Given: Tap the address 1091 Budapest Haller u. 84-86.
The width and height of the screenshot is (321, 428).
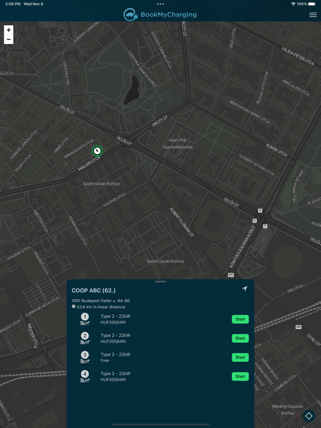Looking at the screenshot, I should (101, 300).
